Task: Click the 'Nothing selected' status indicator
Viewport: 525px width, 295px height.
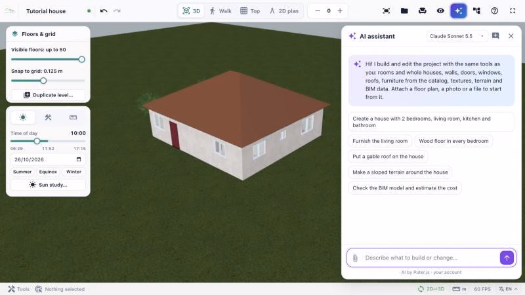Action: (60, 289)
